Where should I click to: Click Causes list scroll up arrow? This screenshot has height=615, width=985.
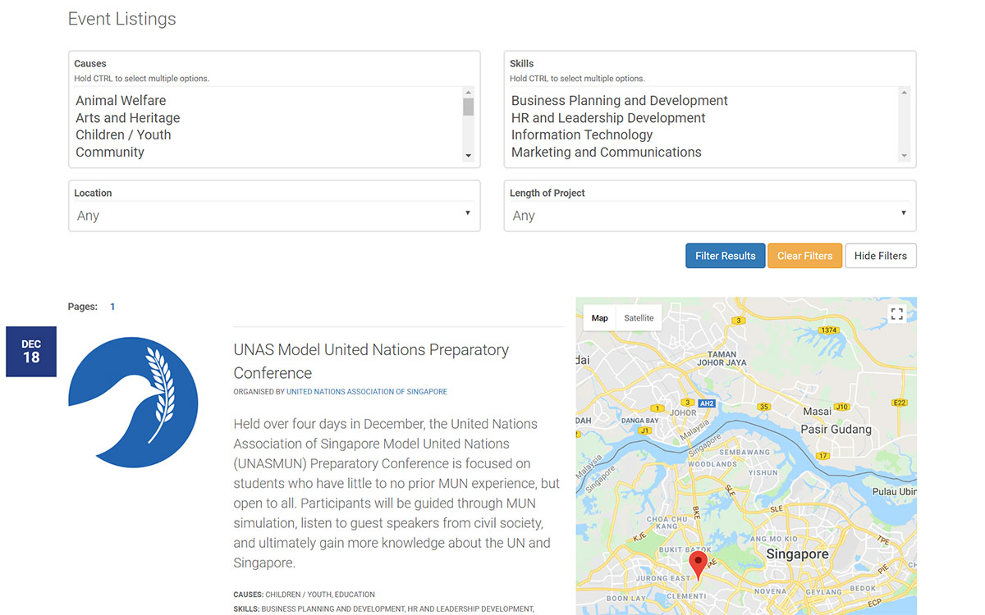[x=469, y=93]
